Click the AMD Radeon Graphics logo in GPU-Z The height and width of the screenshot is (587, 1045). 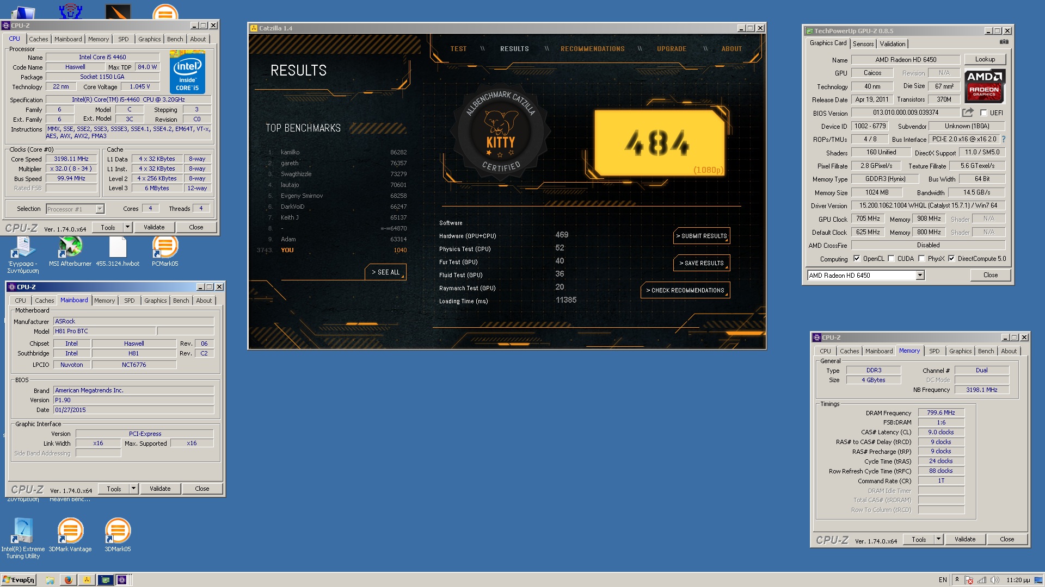click(x=985, y=86)
